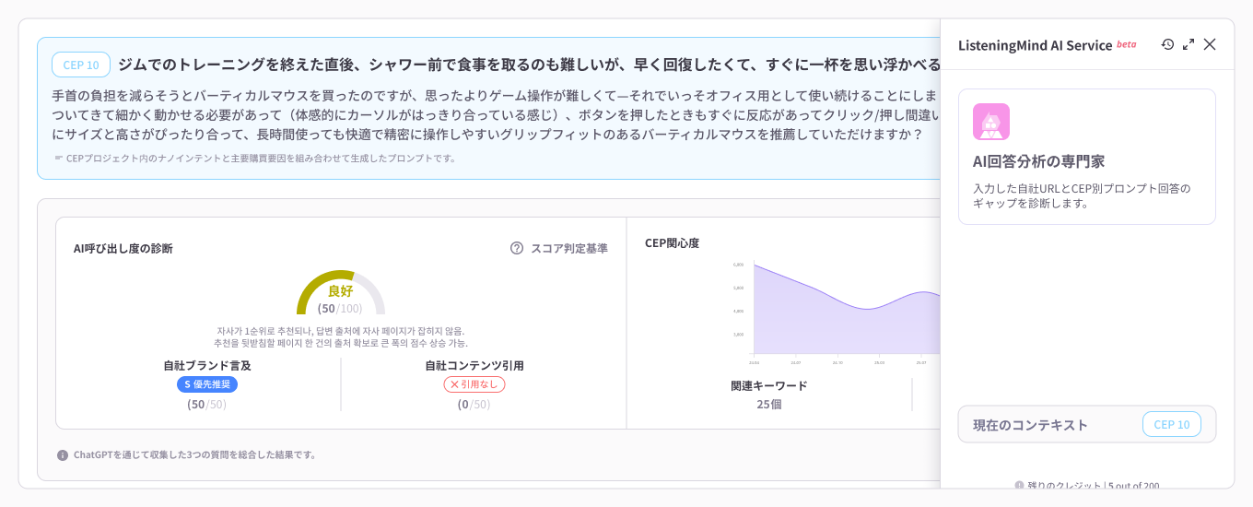
Task: Click the 現在のコンテキスト field
Action: pyautogui.click(x=1087, y=424)
